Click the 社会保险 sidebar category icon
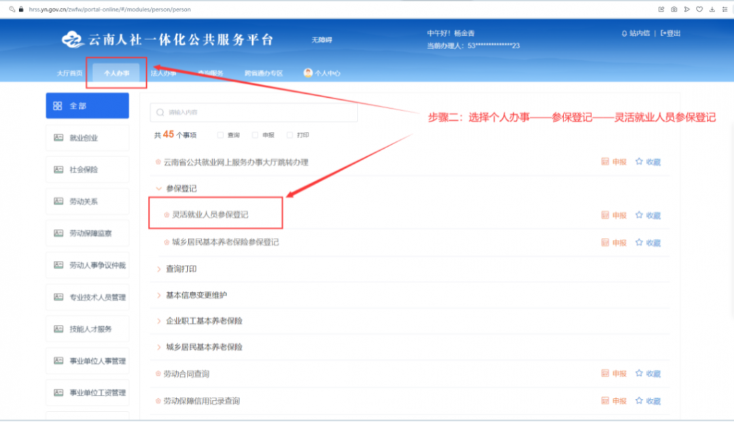 [58, 170]
